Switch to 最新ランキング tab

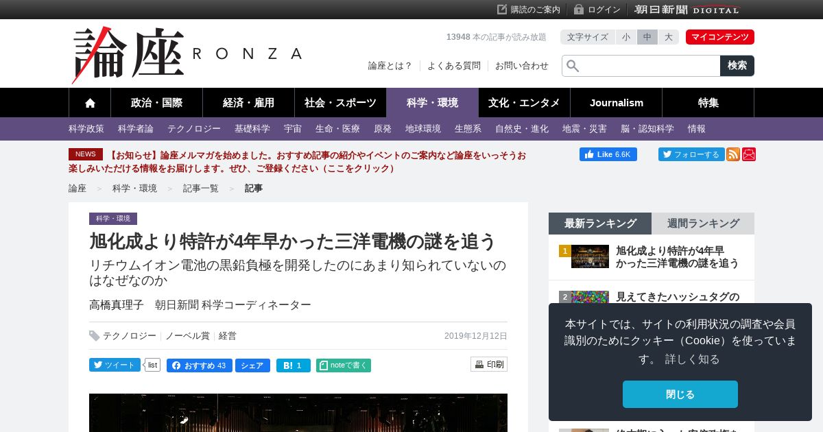pos(600,224)
